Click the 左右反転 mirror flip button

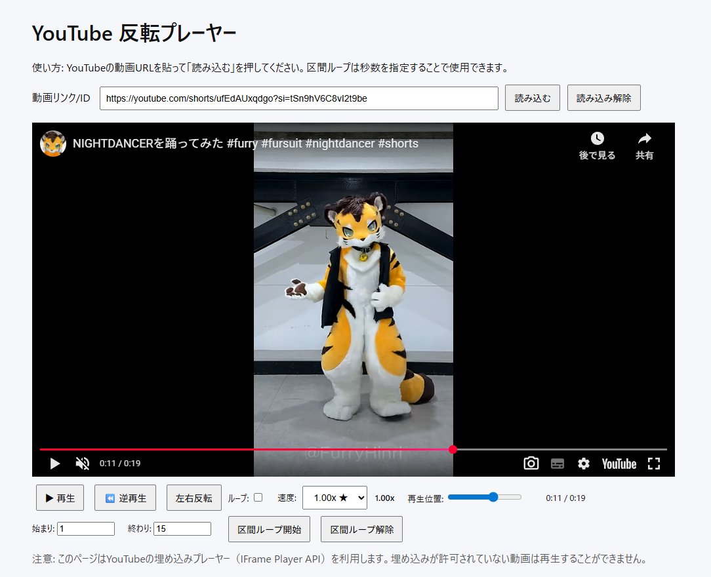[194, 498]
